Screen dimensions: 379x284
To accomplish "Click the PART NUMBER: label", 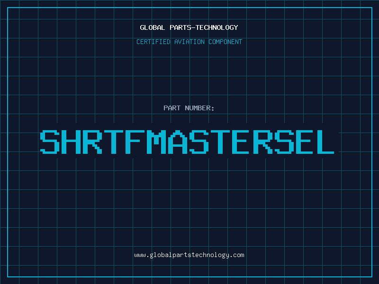I will tap(189, 108).
